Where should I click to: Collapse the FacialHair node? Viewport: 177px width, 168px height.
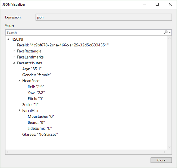point(19,111)
